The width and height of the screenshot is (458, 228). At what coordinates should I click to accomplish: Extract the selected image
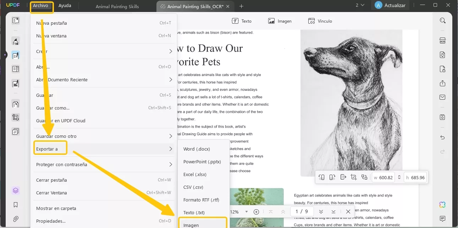coord(343,177)
